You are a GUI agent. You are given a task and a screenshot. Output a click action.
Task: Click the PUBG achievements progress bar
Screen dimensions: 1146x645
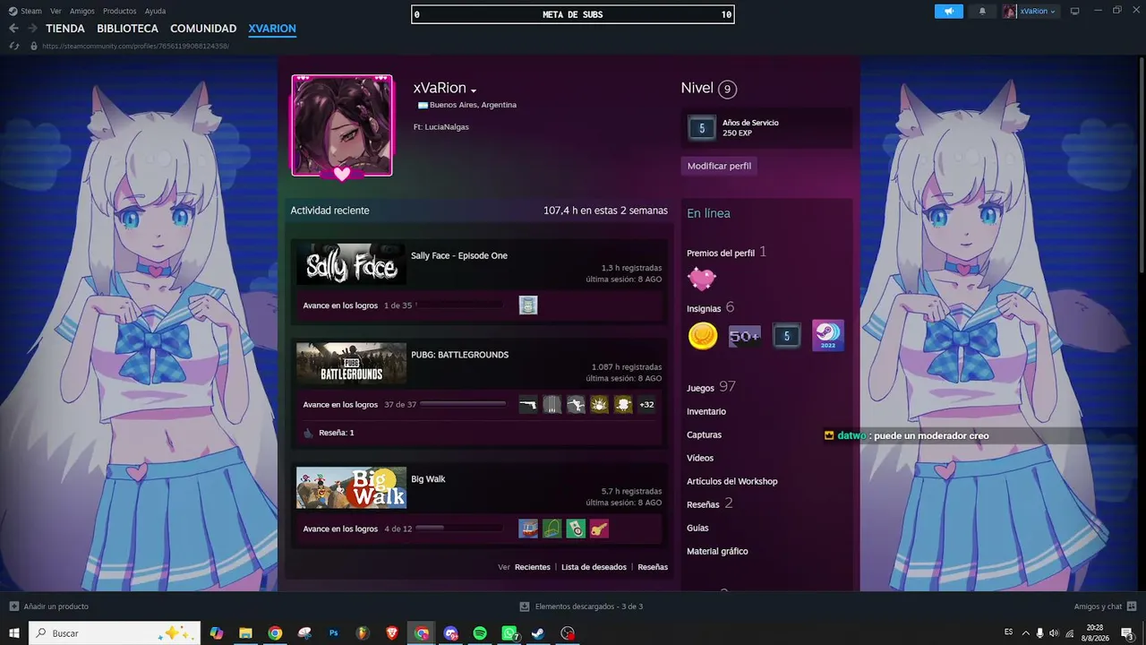coord(462,405)
